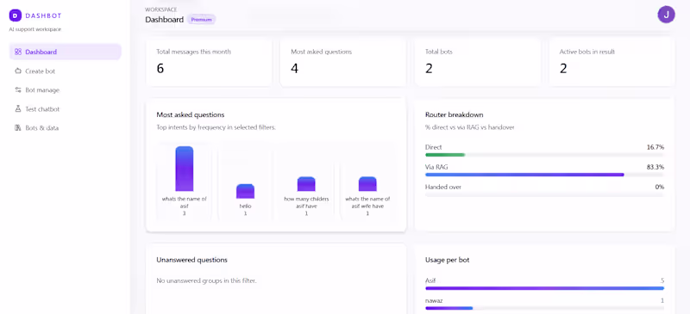Select the Total messages this month card
690x314 pixels.
pos(209,61)
